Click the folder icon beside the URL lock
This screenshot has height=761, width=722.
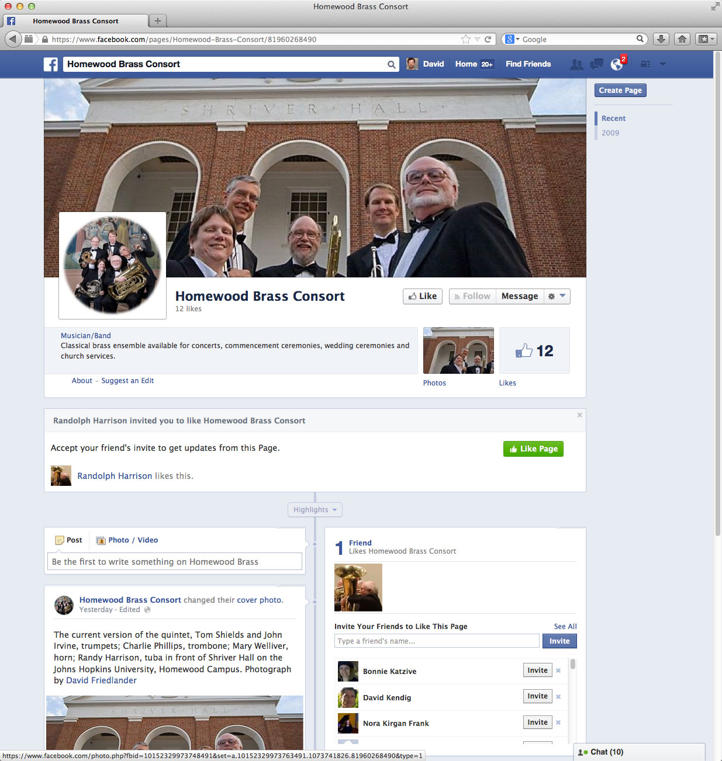(x=28, y=39)
